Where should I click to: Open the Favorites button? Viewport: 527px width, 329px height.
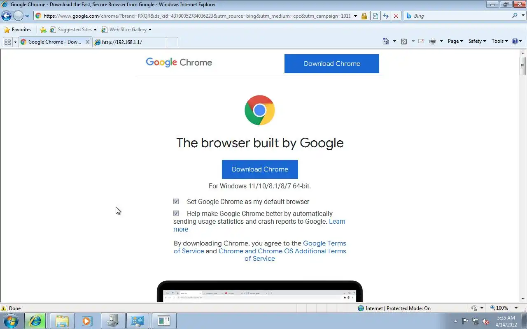(18, 30)
